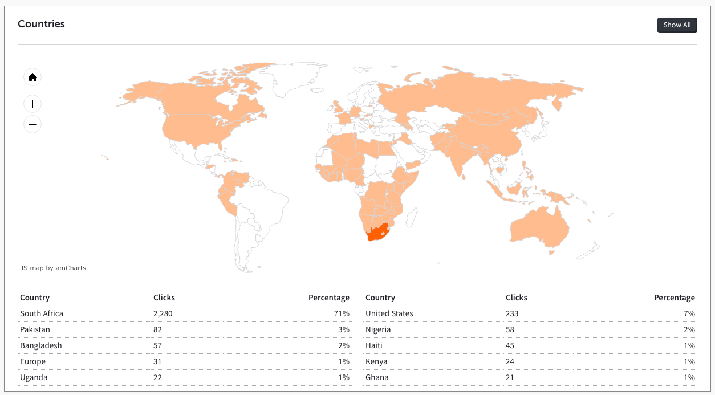
Task: Click the left Clicks column header
Action: click(164, 298)
